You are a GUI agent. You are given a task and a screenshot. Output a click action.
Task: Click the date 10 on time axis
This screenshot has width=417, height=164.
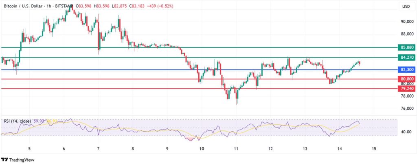[x=202, y=149]
